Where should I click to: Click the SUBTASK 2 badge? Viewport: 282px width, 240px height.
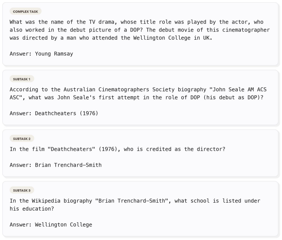pos(22,139)
